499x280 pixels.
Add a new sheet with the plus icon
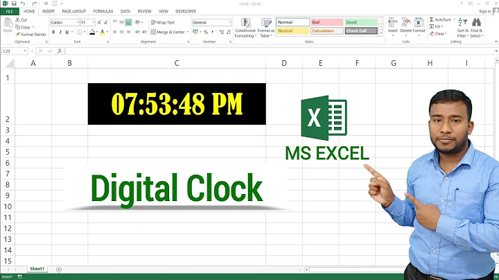58,270
